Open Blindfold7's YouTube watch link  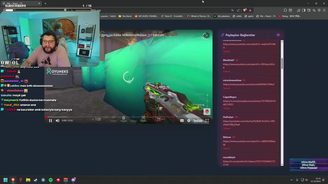tap(249, 66)
